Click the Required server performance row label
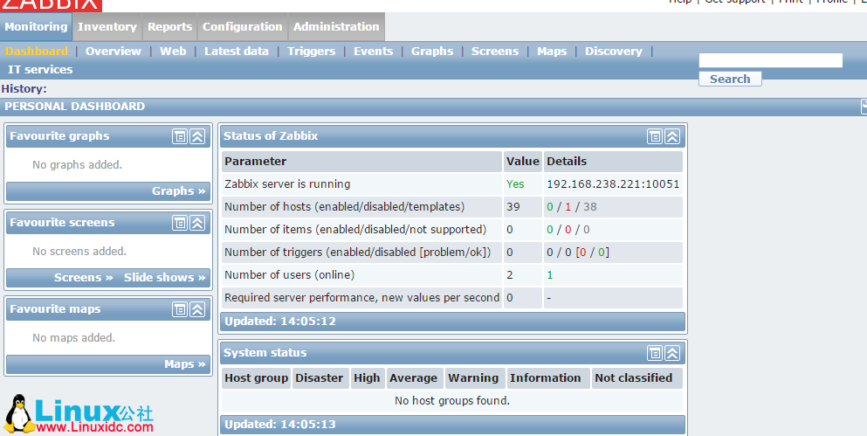The height and width of the screenshot is (436, 867). (362, 298)
